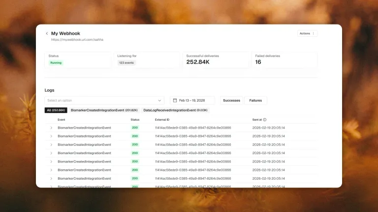Open the Actions menu button

307,33
